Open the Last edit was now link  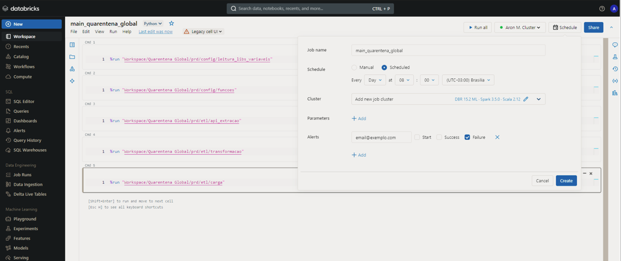point(156,32)
